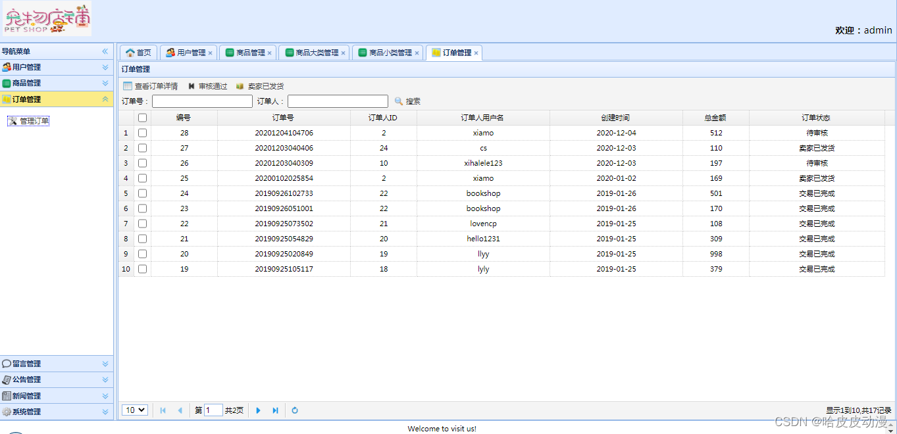Focus the 订单人 input field
897x434 pixels.
click(x=338, y=101)
